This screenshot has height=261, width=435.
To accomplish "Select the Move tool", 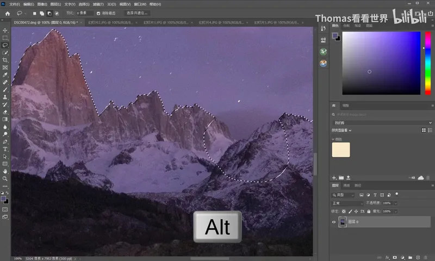I will click(x=5, y=30).
